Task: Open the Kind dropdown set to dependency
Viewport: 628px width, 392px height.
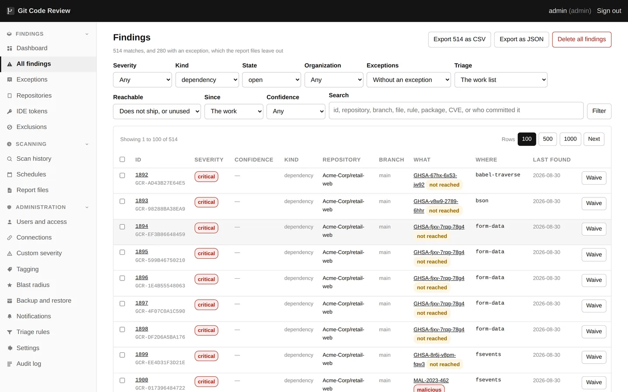Action: pyautogui.click(x=207, y=80)
